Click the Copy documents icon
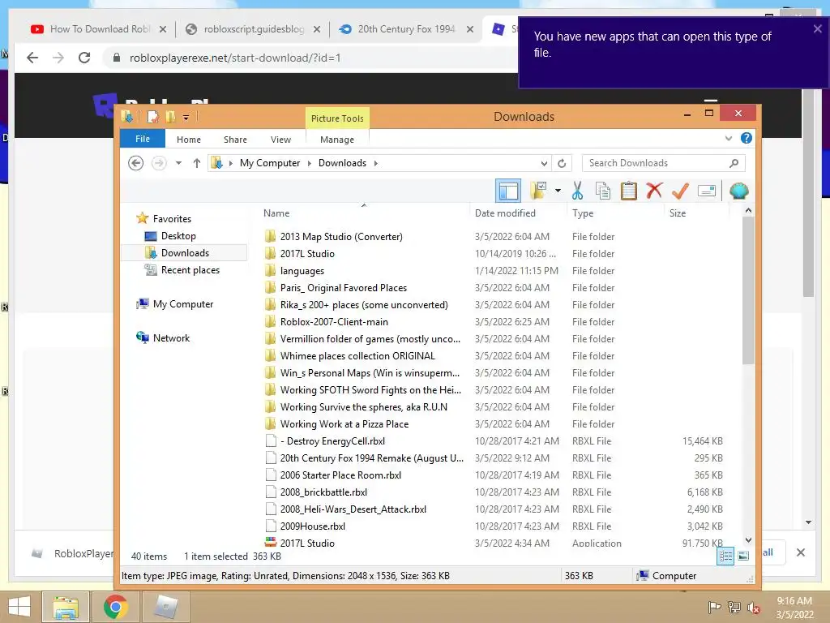This screenshot has width=830, height=623. (603, 191)
